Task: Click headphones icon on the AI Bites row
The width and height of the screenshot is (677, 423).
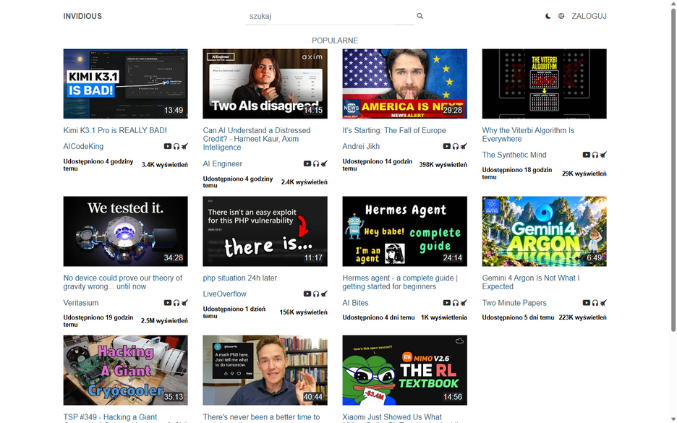Action: coord(456,302)
